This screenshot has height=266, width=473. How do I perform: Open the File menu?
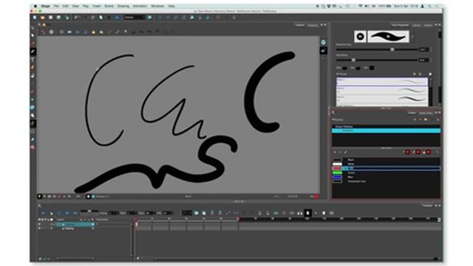click(x=56, y=6)
